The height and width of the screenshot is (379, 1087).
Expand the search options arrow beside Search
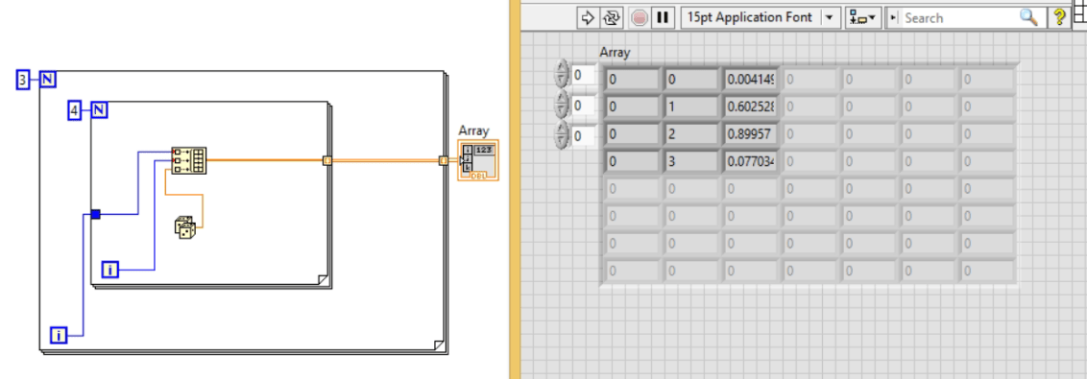[894, 18]
